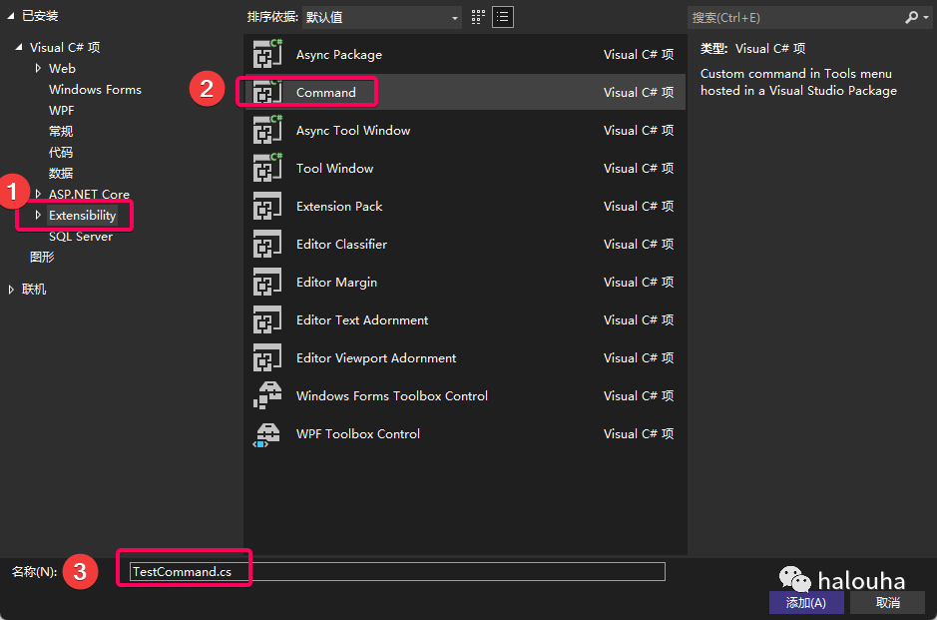Click the Editor Viewport Adornment icon
Viewport: 937px width, 620px height.
click(x=267, y=357)
